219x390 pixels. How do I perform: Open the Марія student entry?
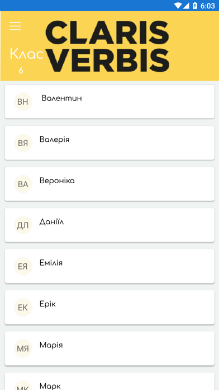(109, 349)
